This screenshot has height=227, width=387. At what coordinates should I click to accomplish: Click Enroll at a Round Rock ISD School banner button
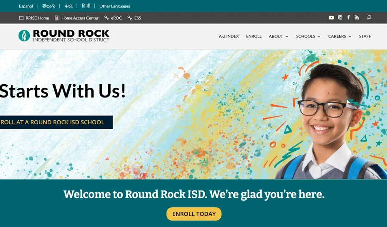(56, 122)
